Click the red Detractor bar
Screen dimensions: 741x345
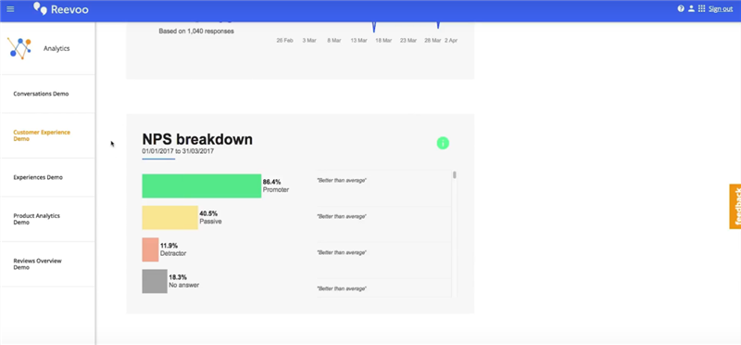pyautogui.click(x=150, y=249)
